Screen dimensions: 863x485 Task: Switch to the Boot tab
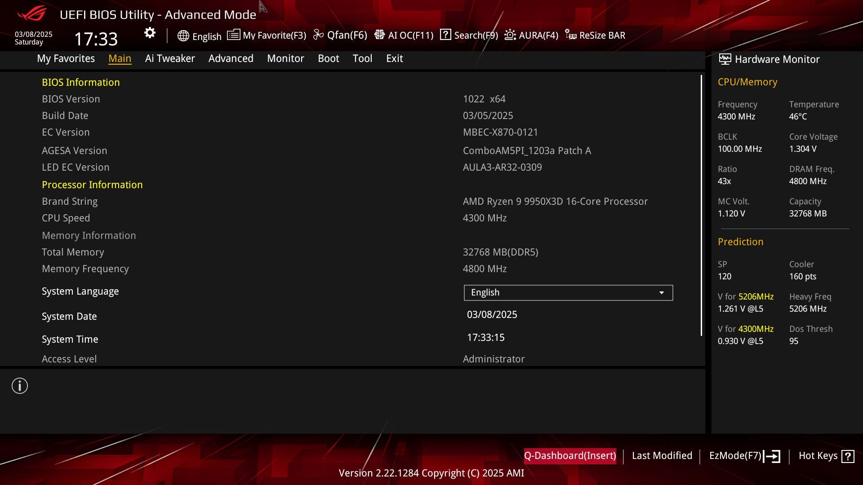pyautogui.click(x=329, y=58)
